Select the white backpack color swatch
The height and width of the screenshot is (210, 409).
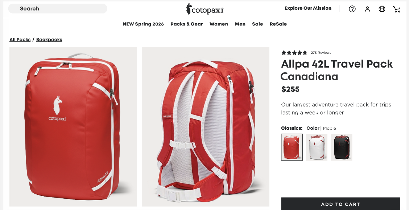(x=317, y=147)
